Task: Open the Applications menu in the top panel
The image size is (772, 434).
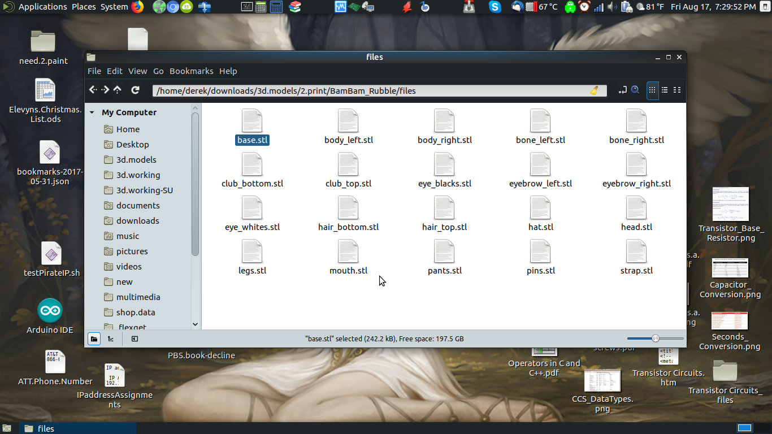Action: pos(42,7)
